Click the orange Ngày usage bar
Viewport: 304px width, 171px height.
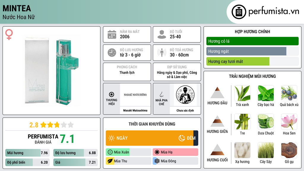pos(150,138)
